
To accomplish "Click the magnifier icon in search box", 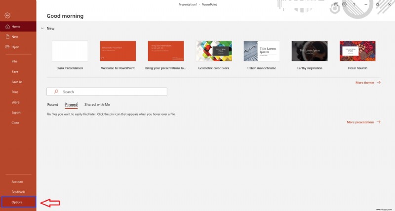I will [x=56, y=92].
